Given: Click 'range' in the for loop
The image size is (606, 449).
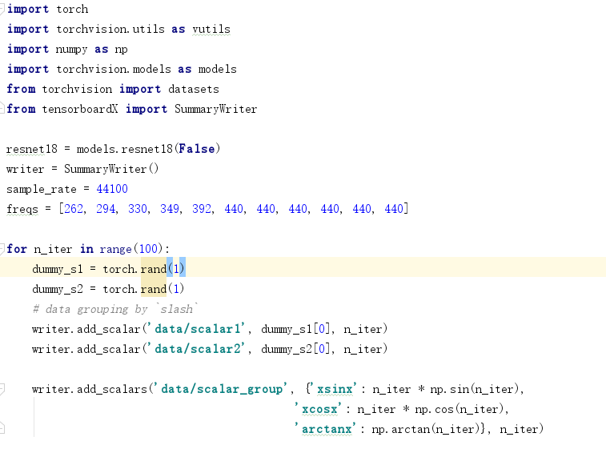Looking at the screenshot, I should (115, 249).
